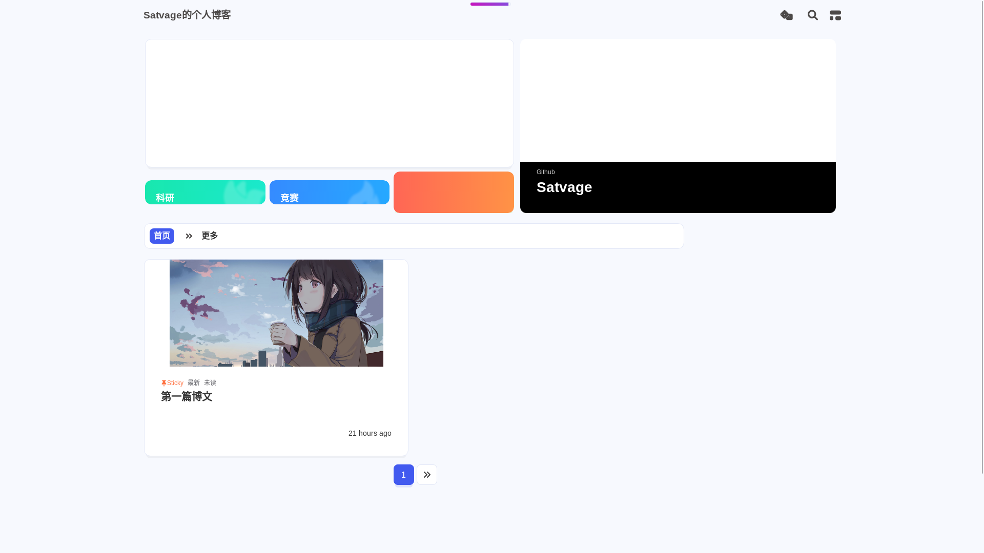Open the console panel icon

[x=835, y=15]
